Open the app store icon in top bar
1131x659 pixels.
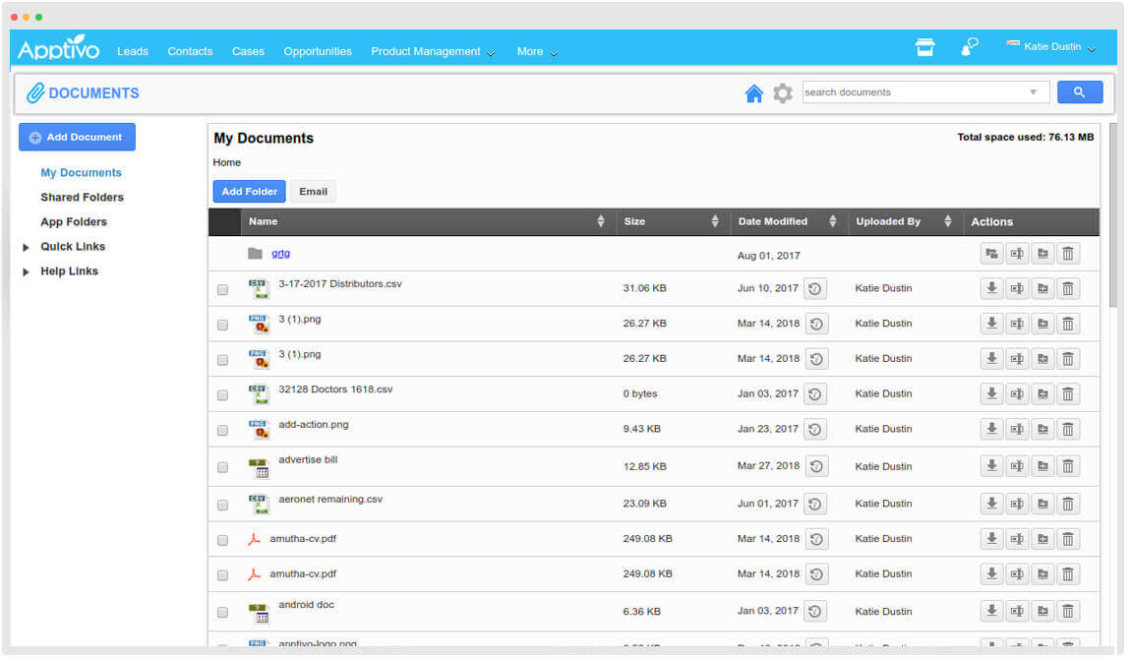(924, 48)
